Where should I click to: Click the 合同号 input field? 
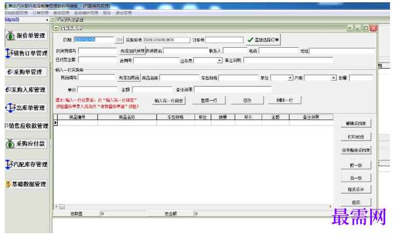click(x=156, y=61)
